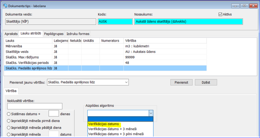
Task: Click the Noklusētā vērtība input field
Action: click(x=35, y=106)
